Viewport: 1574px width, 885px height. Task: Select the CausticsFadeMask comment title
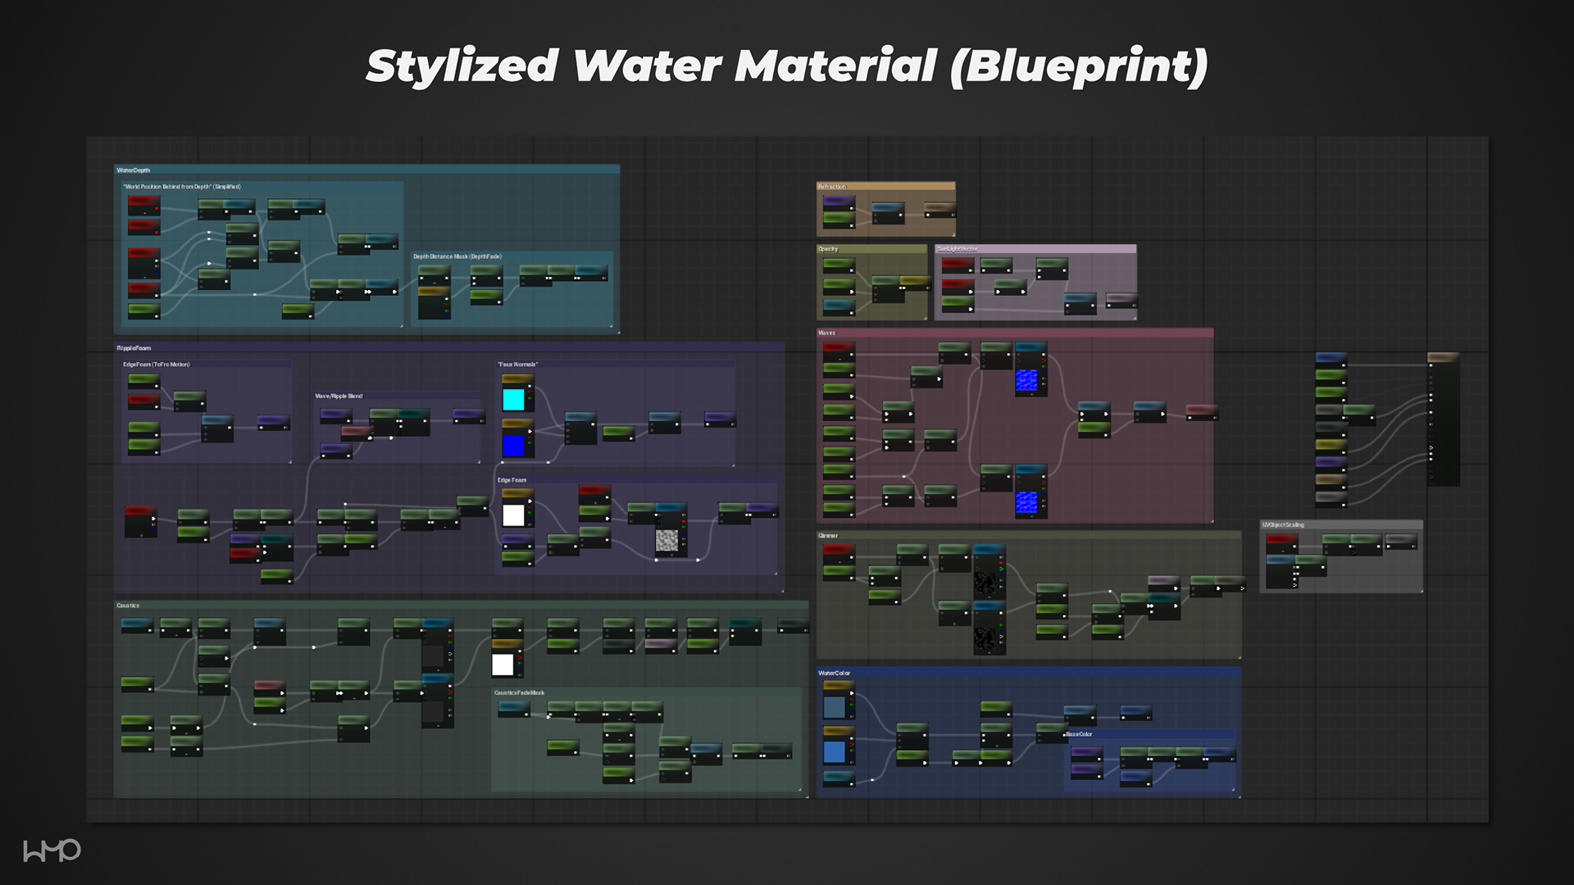pos(519,692)
